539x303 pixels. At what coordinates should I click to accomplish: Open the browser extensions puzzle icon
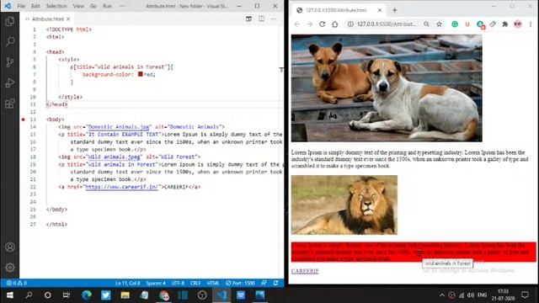coord(505,24)
